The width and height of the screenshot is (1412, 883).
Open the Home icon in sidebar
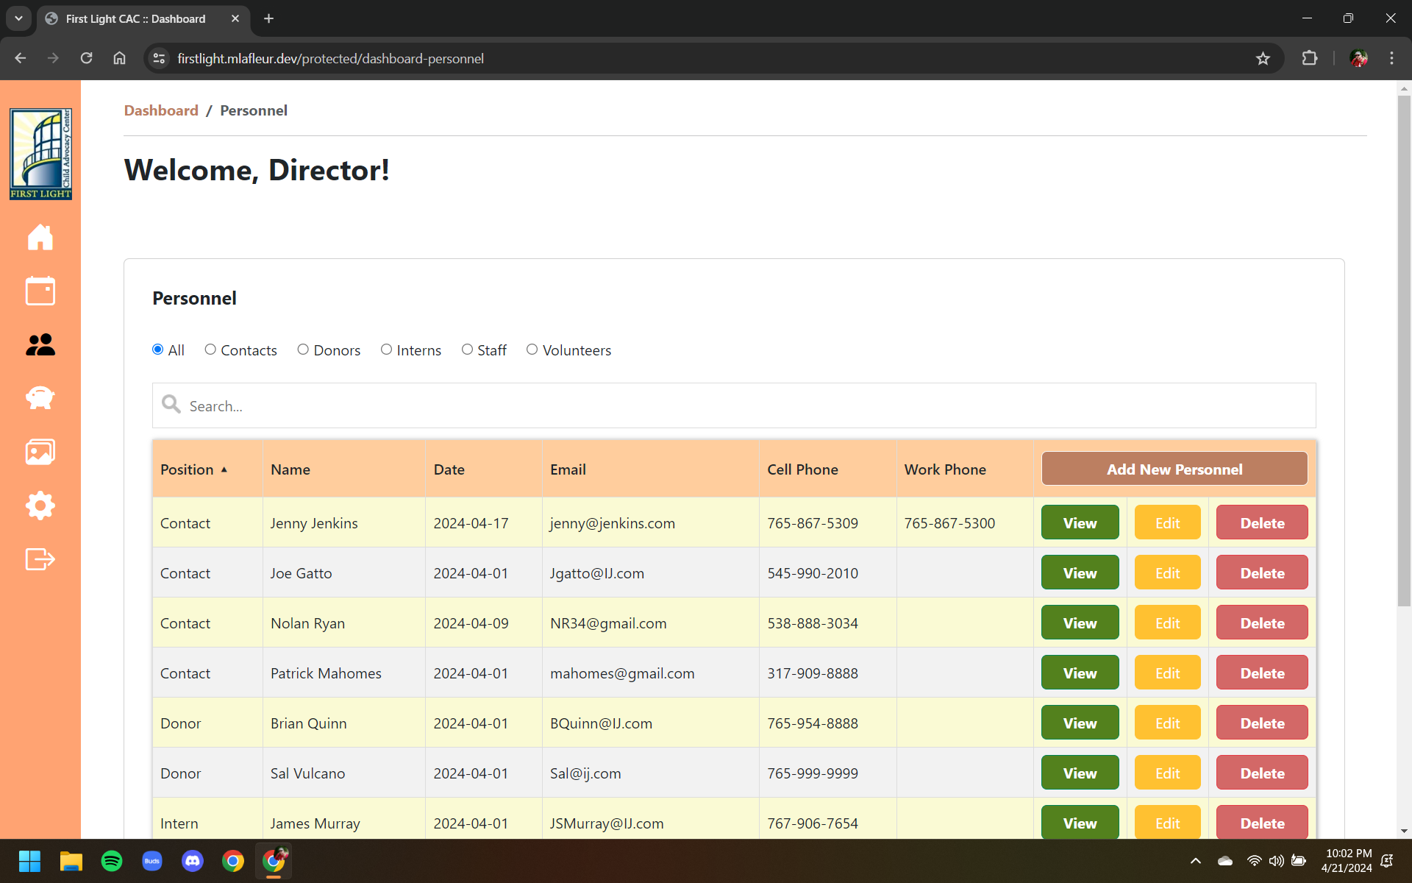(40, 237)
